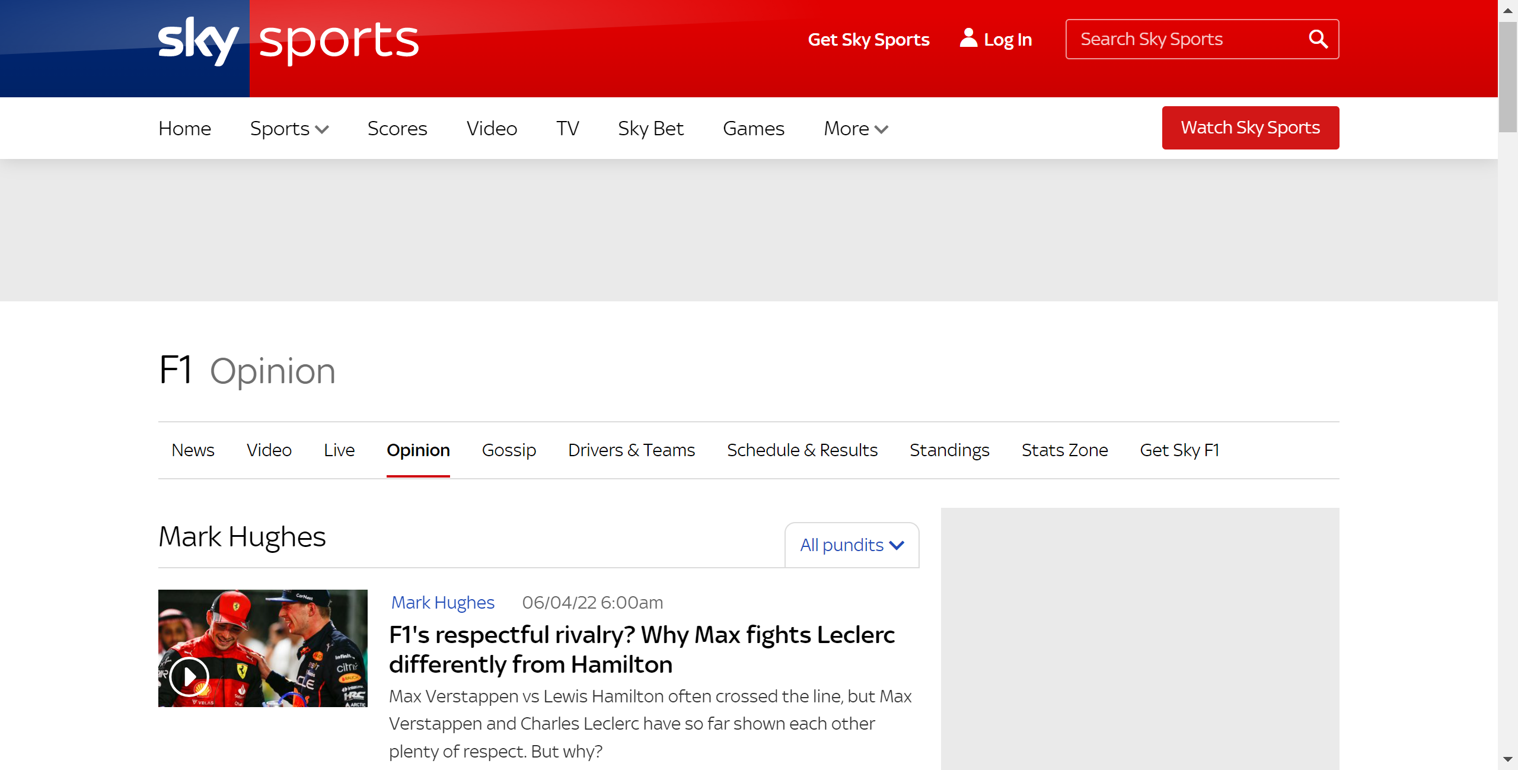Go to the Scores menu item
1518x770 pixels.
pyautogui.click(x=397, y=129)
